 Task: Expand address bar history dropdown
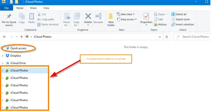tap(160, 37)
